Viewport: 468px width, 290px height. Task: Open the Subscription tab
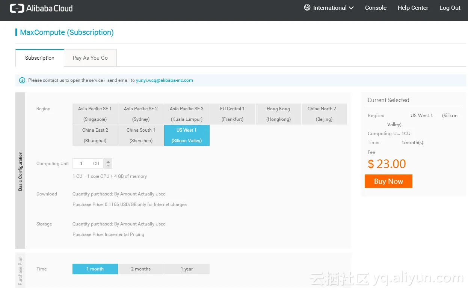[40, 58]
